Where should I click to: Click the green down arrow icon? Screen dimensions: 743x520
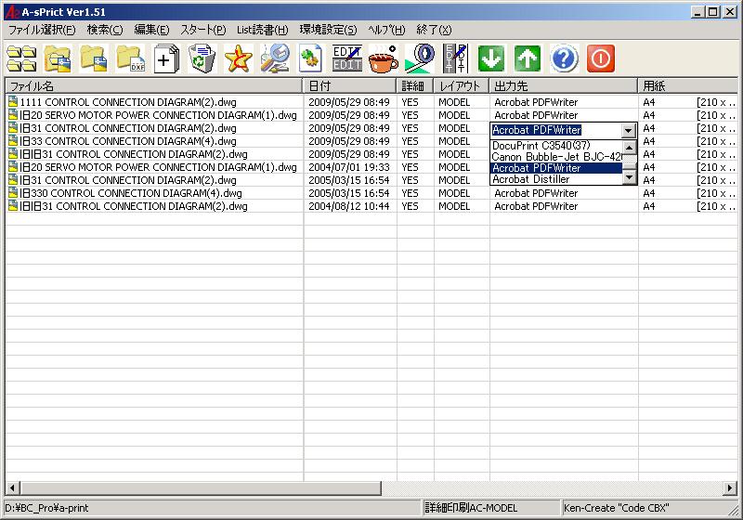[x=491, y=59]
